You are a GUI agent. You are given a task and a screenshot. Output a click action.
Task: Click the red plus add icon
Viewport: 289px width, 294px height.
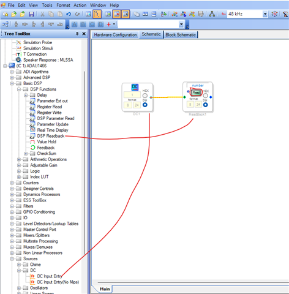[x=109, y=24]
